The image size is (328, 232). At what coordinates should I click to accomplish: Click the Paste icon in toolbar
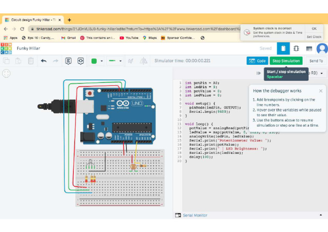pyautogui.click(x=18, y=61)
